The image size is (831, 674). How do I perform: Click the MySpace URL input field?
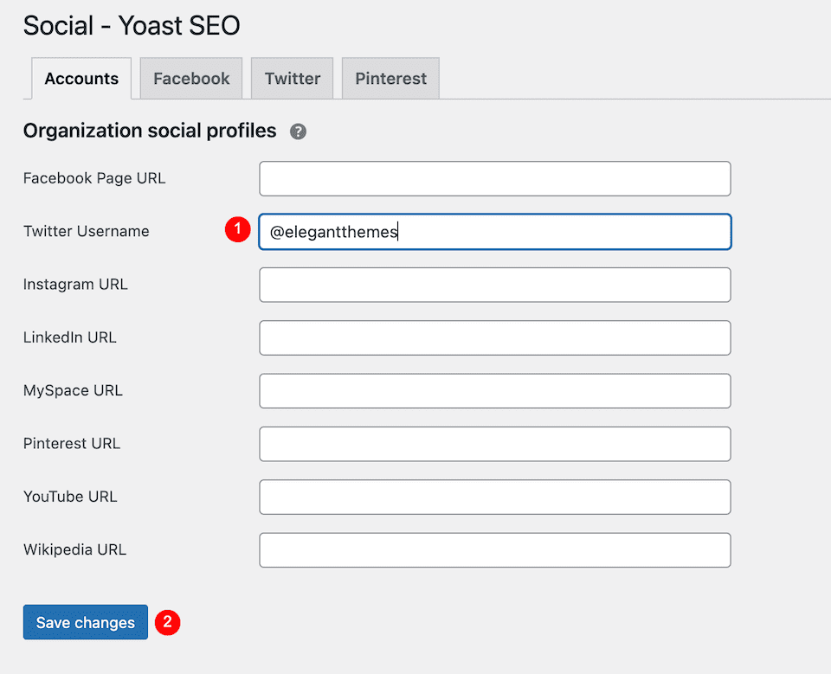[494, 391]
